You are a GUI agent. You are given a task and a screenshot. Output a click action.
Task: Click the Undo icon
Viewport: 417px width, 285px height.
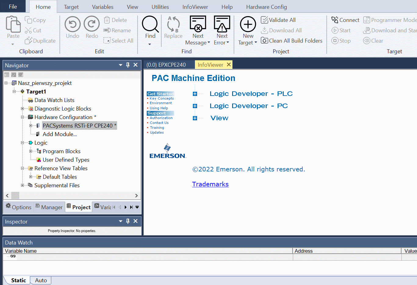(73, 24)
